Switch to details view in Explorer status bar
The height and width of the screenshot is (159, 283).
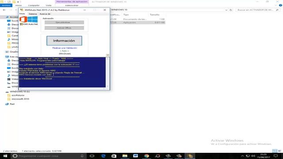click(275, 151)
